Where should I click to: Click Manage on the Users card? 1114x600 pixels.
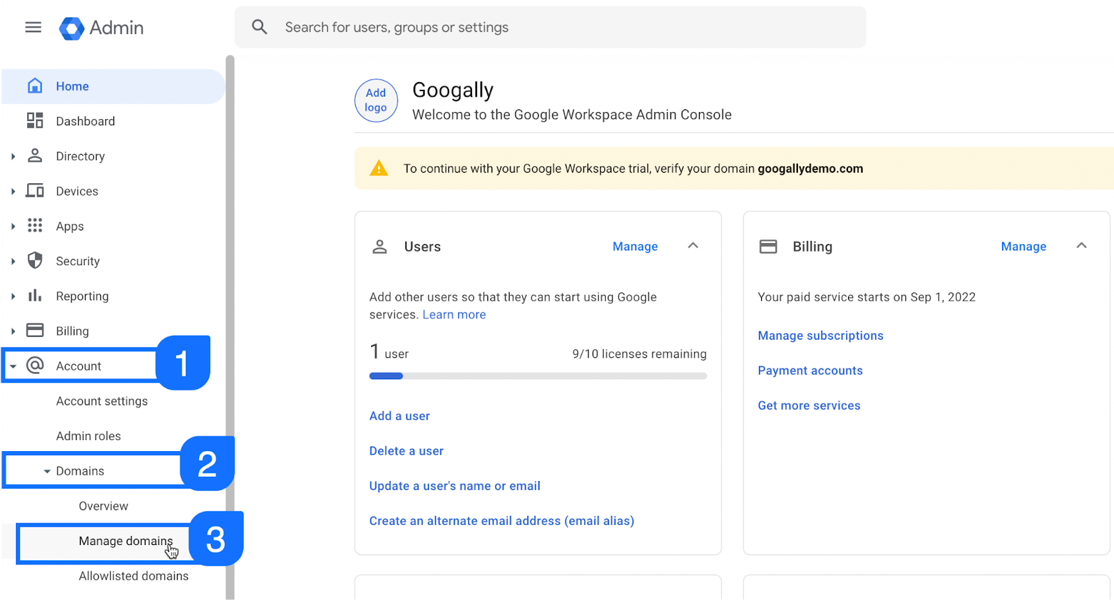pyautogui.click(x=635, y=246)
